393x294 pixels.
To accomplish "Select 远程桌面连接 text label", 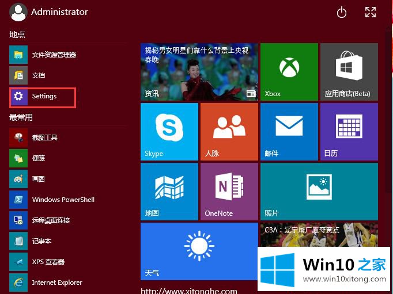I will coord(51,220).
